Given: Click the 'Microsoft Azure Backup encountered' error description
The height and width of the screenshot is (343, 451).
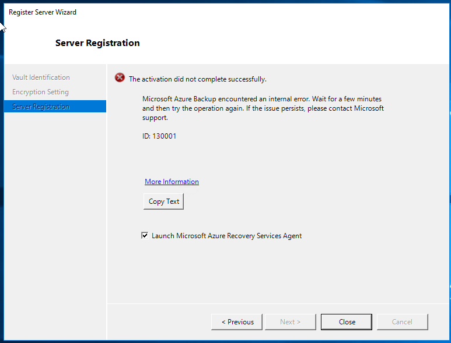Looking at the screenshot, I should pos(263,108).
